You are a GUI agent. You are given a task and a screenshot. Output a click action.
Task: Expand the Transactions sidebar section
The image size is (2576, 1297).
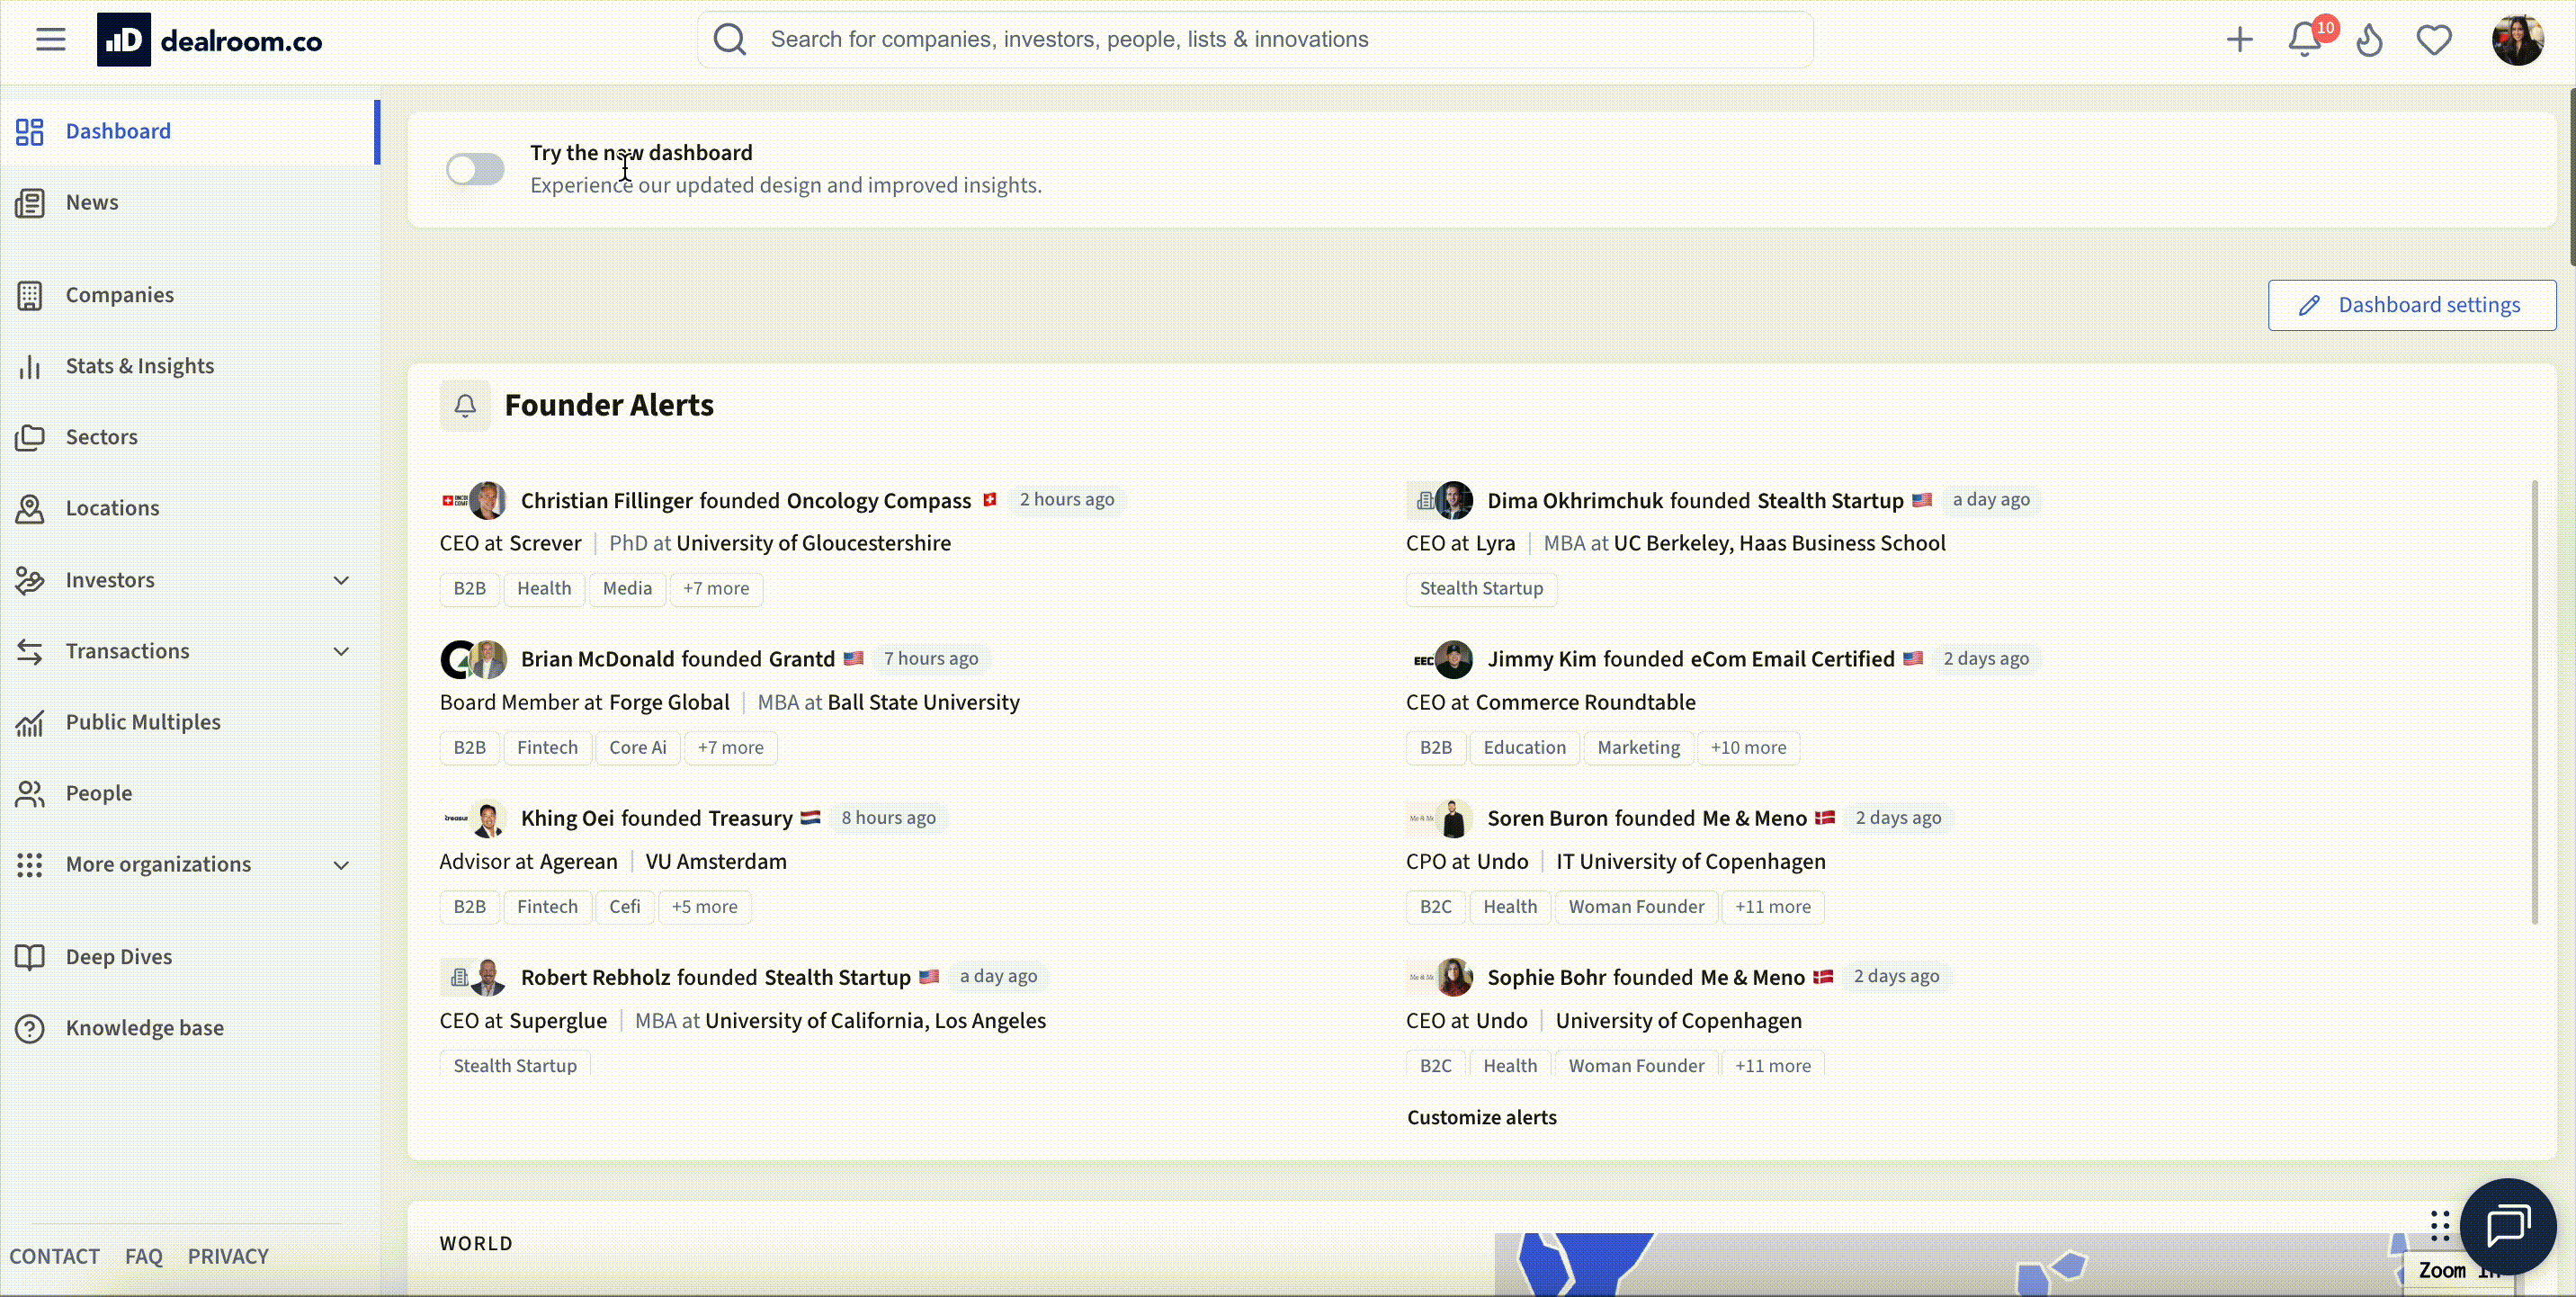[x=342, y=651]
